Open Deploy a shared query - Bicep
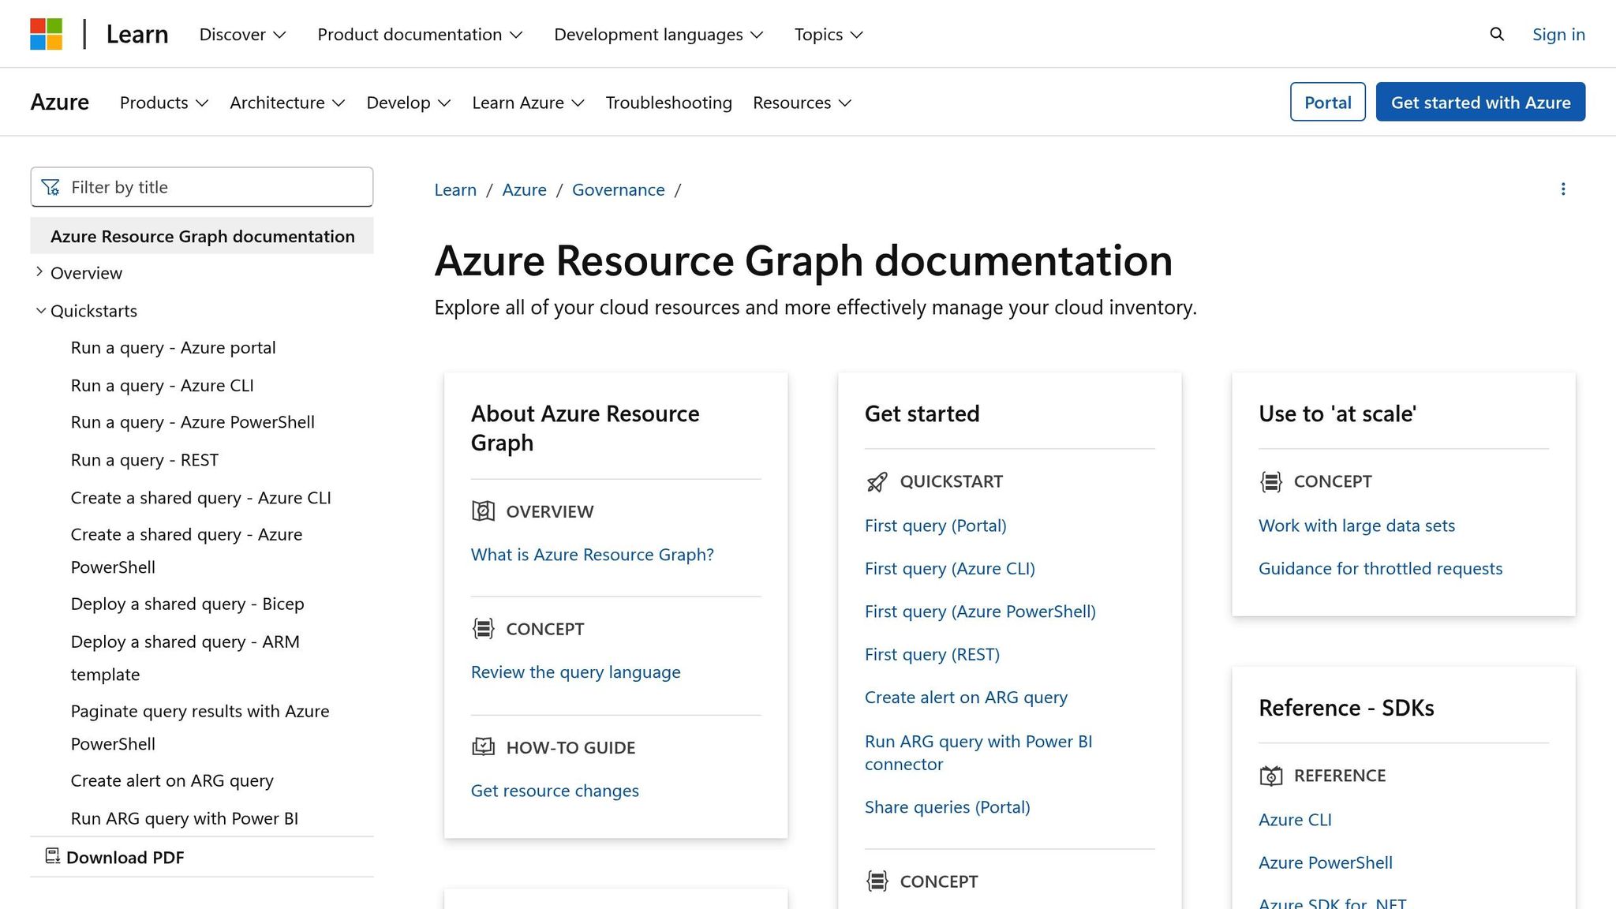Image resolution: width=1616 pixels, height=909 pixels. point(188,604)
